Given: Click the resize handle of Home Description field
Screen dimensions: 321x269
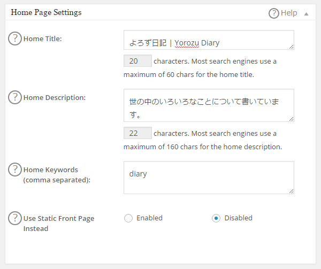Looking at the screenshot, I should coord(291,119).
